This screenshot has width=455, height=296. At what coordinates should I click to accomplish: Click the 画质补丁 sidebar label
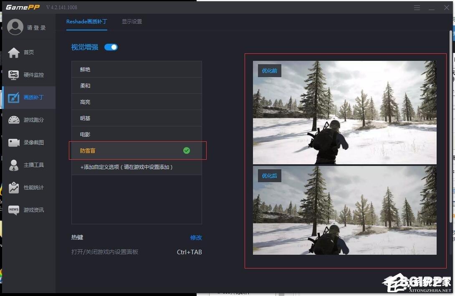point(34,98)
